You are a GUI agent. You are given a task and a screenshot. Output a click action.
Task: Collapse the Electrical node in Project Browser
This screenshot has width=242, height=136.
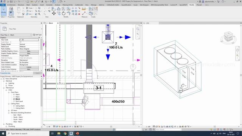[4, 81]
